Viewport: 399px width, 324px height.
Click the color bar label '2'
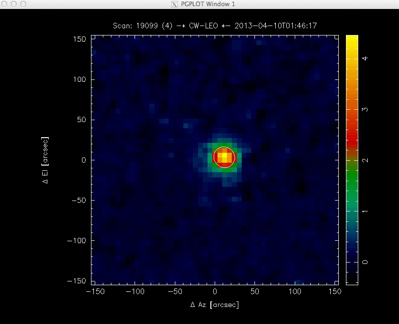(x=365, y=160)
